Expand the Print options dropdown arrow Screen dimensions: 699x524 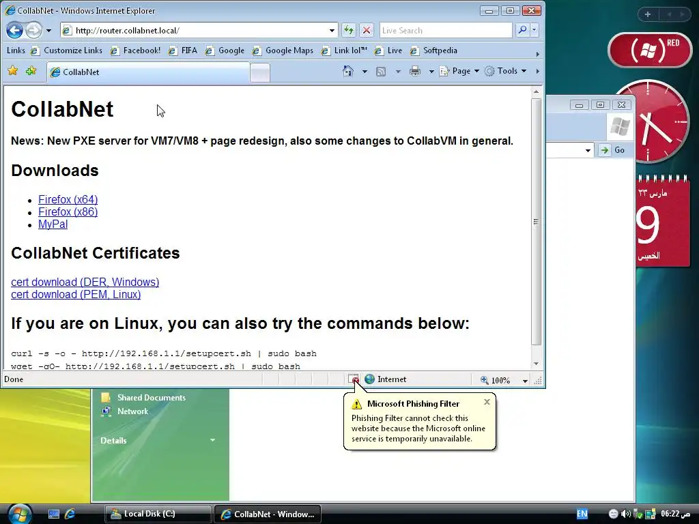coord(431,71)
